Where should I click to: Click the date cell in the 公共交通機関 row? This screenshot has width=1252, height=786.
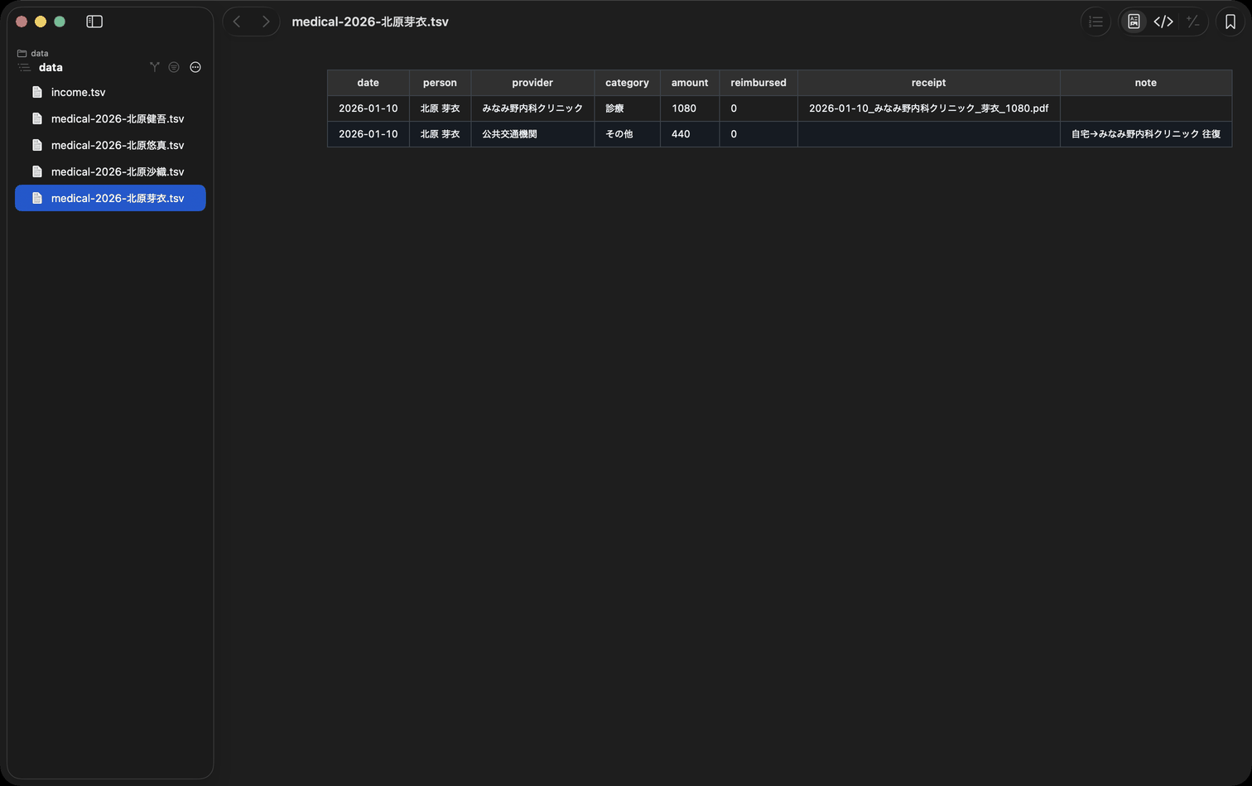pyautogui.click(x=368, y=134)
